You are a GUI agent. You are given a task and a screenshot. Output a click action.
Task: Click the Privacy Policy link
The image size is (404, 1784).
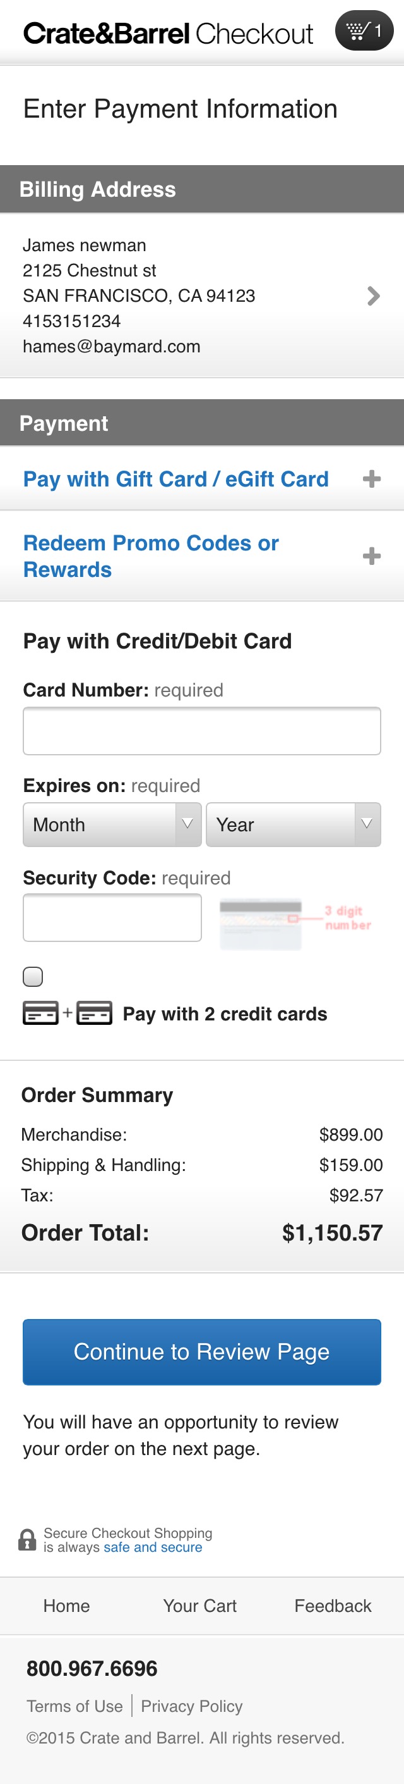coord(191,1706)
